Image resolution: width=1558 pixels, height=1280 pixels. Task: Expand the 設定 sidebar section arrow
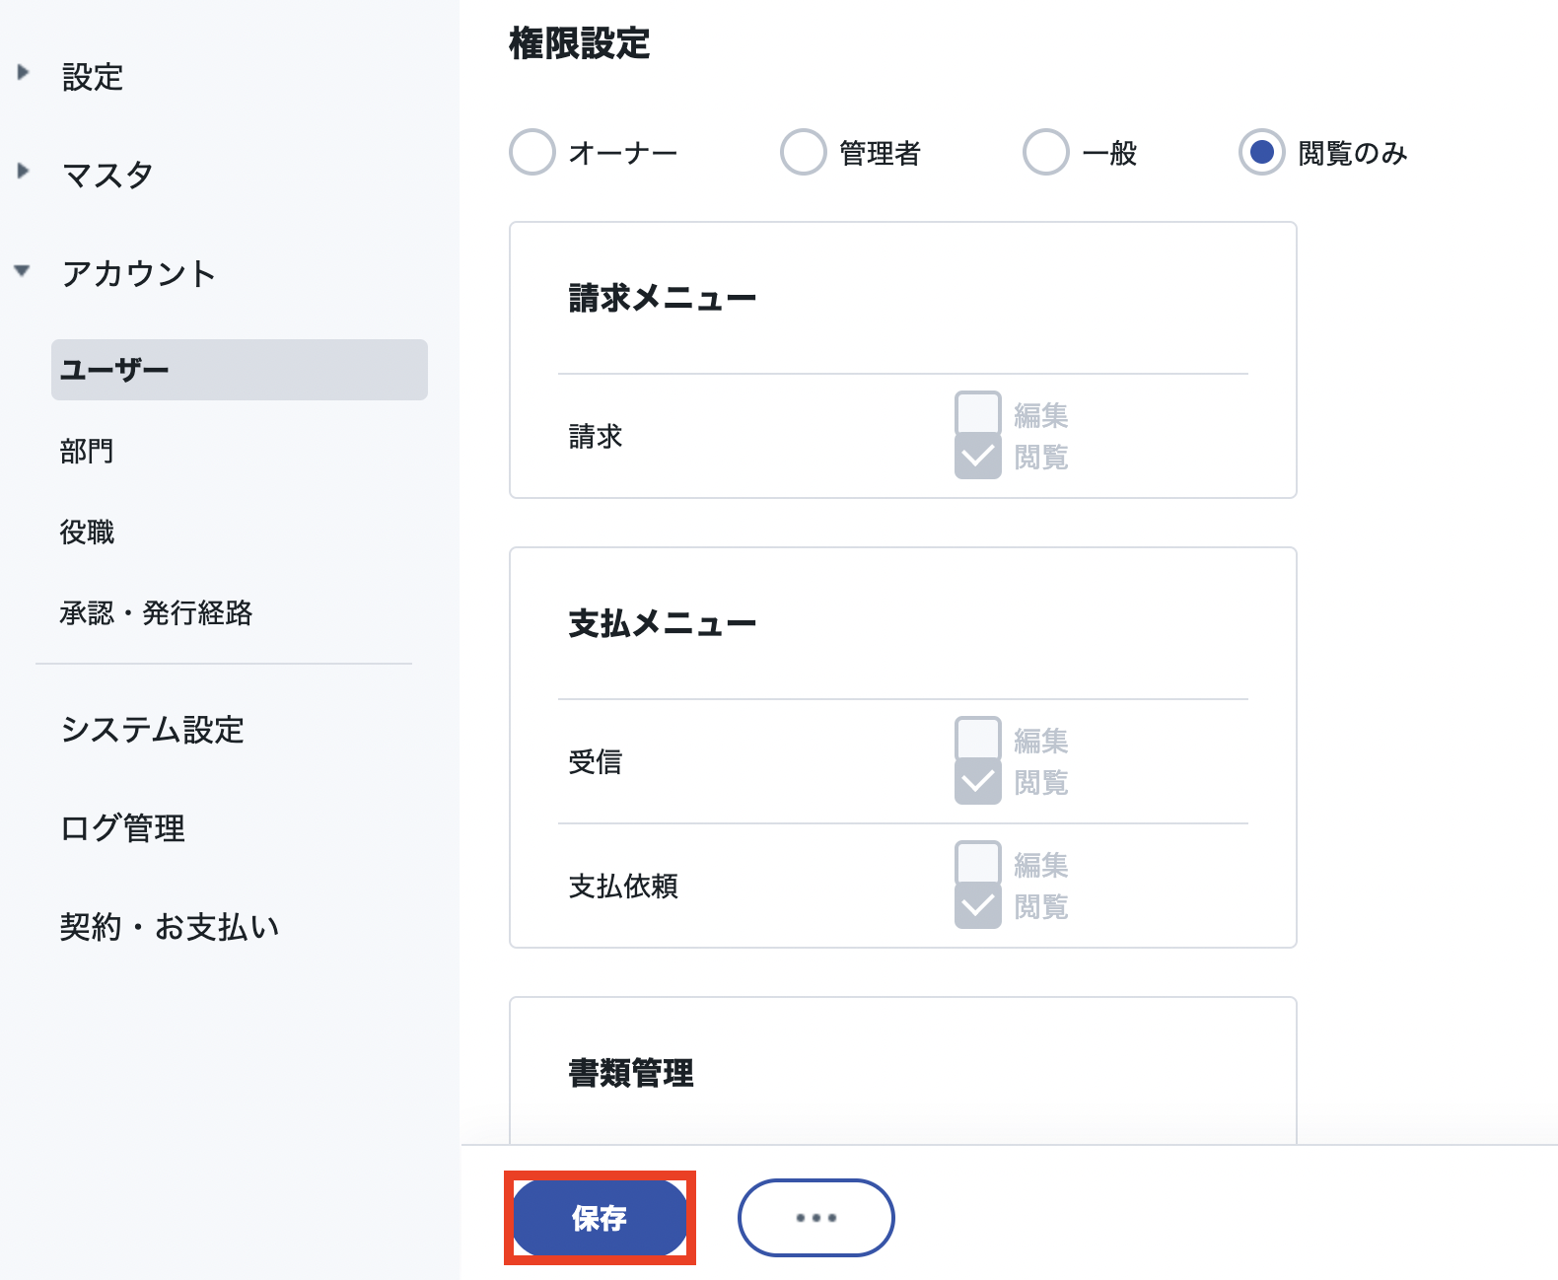tap(23, 73)
